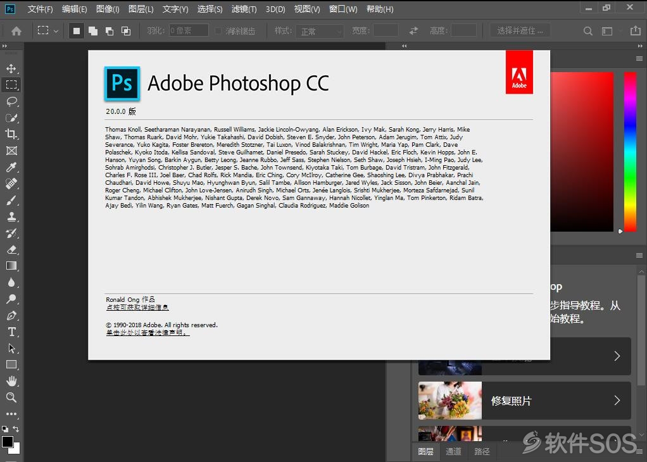Select the Rectangle shape tool
The height and width of the screenshot is (462, 647).
point(11,365)
